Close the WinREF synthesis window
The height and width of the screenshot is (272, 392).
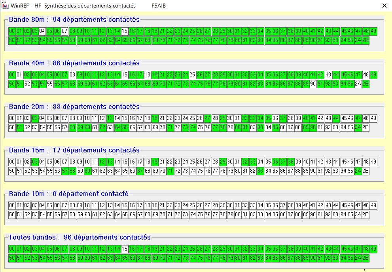(x=384, y=6)
